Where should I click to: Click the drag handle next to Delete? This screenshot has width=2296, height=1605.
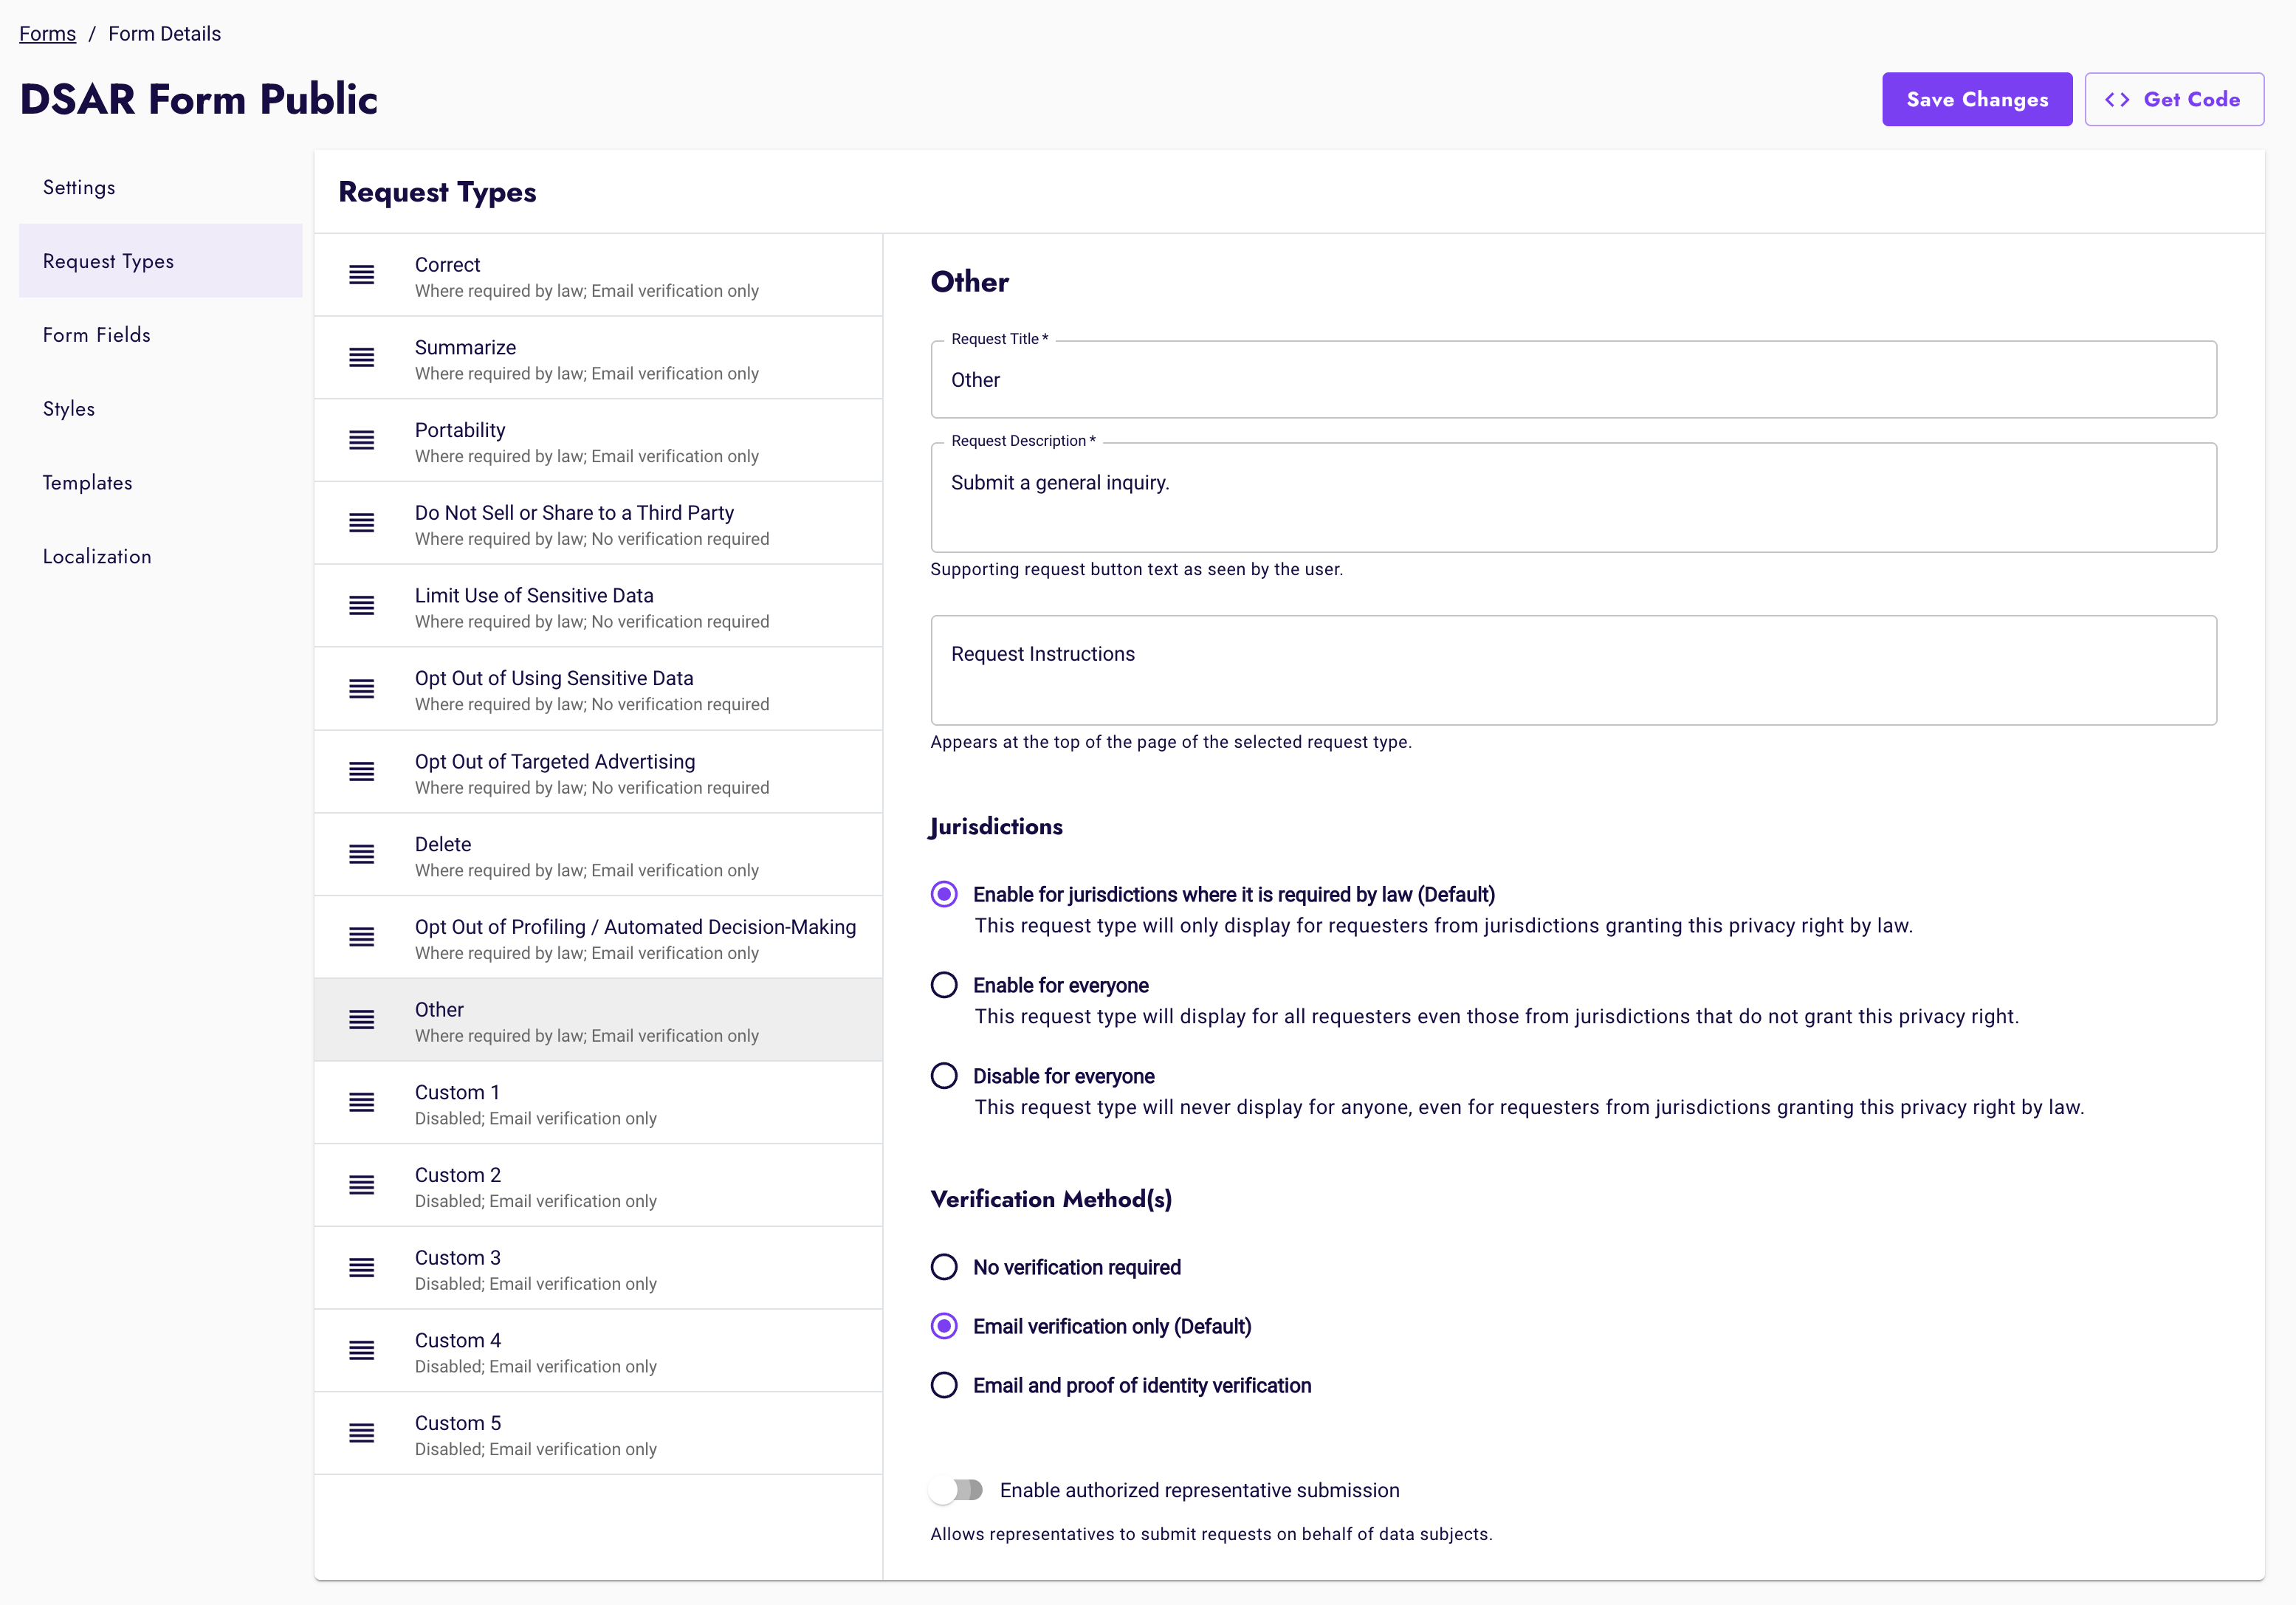pos(361,854)
